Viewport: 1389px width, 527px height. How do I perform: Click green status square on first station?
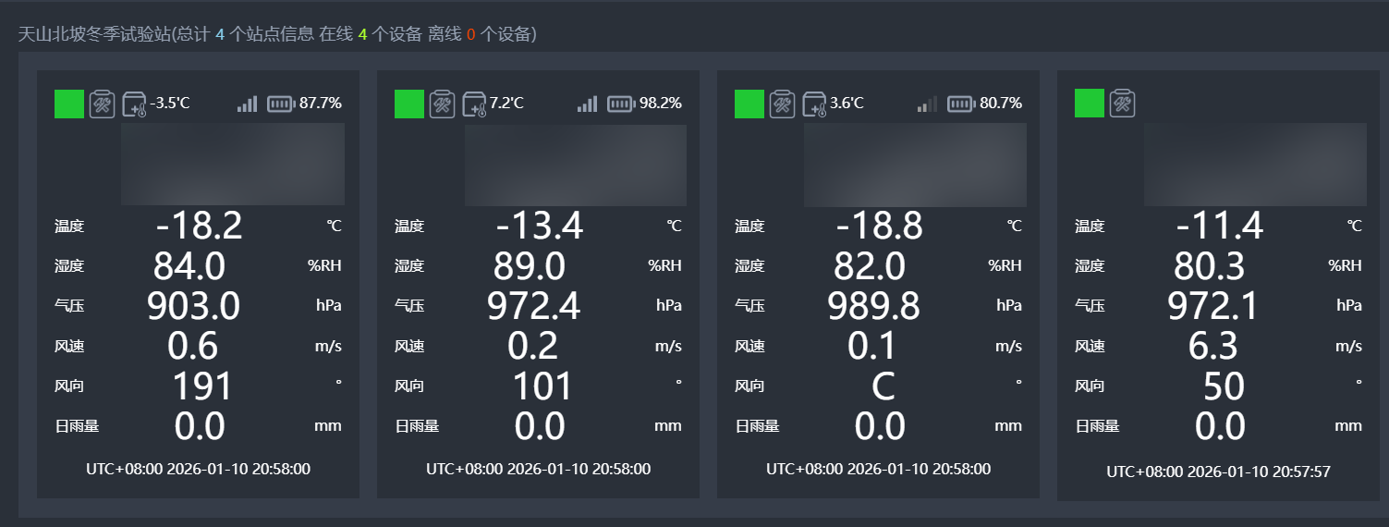coord(69,104)
